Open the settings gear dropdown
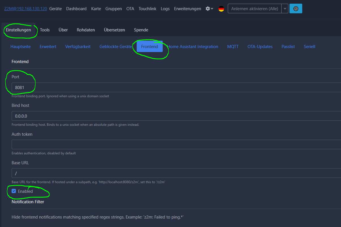The height and width of the screenshot is (227, 341). pyautogui.click(x=209, y=9)
